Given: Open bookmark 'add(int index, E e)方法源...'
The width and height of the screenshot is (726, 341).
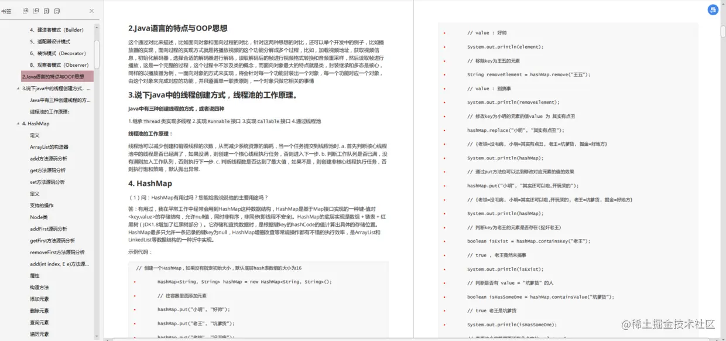Looking at the screenshot, I should pos(59,264).
